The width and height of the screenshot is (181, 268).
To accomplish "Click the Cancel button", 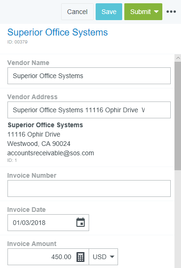I will [x=77, y=12].
